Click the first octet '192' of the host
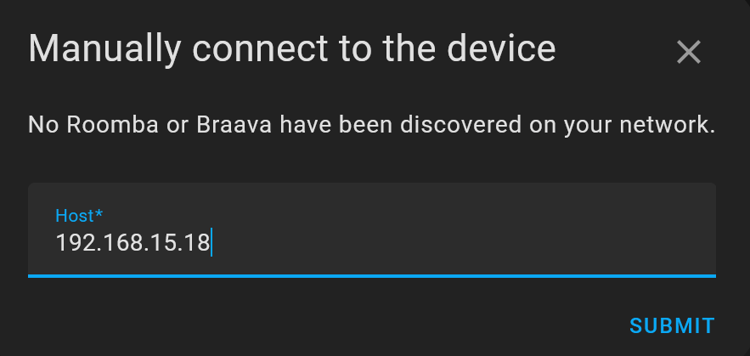The image size is (750, 356). click(71, 244)
